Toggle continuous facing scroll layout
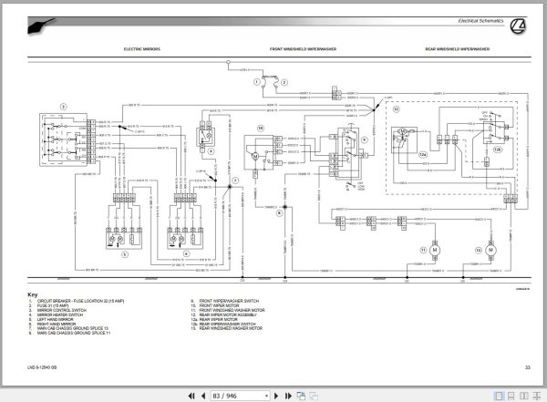Screen dimensions: 547x402 click(536, 396)
